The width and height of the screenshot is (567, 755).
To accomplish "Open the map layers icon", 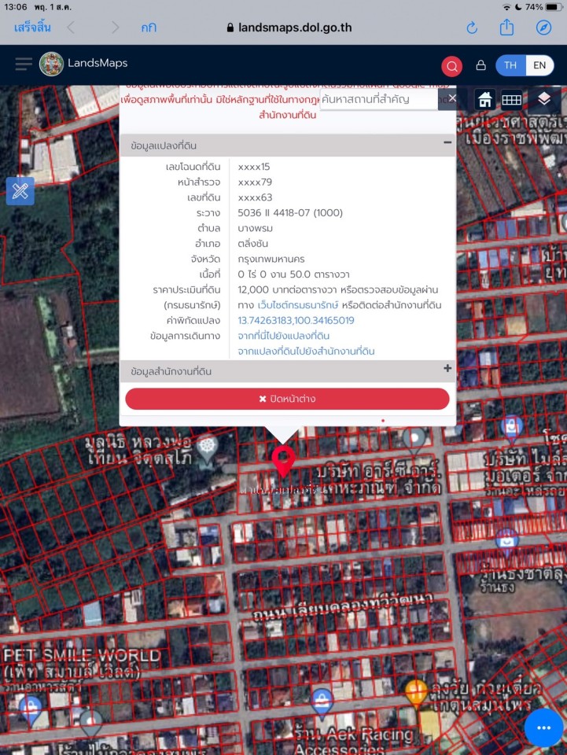I will click(x=544, y=98).
